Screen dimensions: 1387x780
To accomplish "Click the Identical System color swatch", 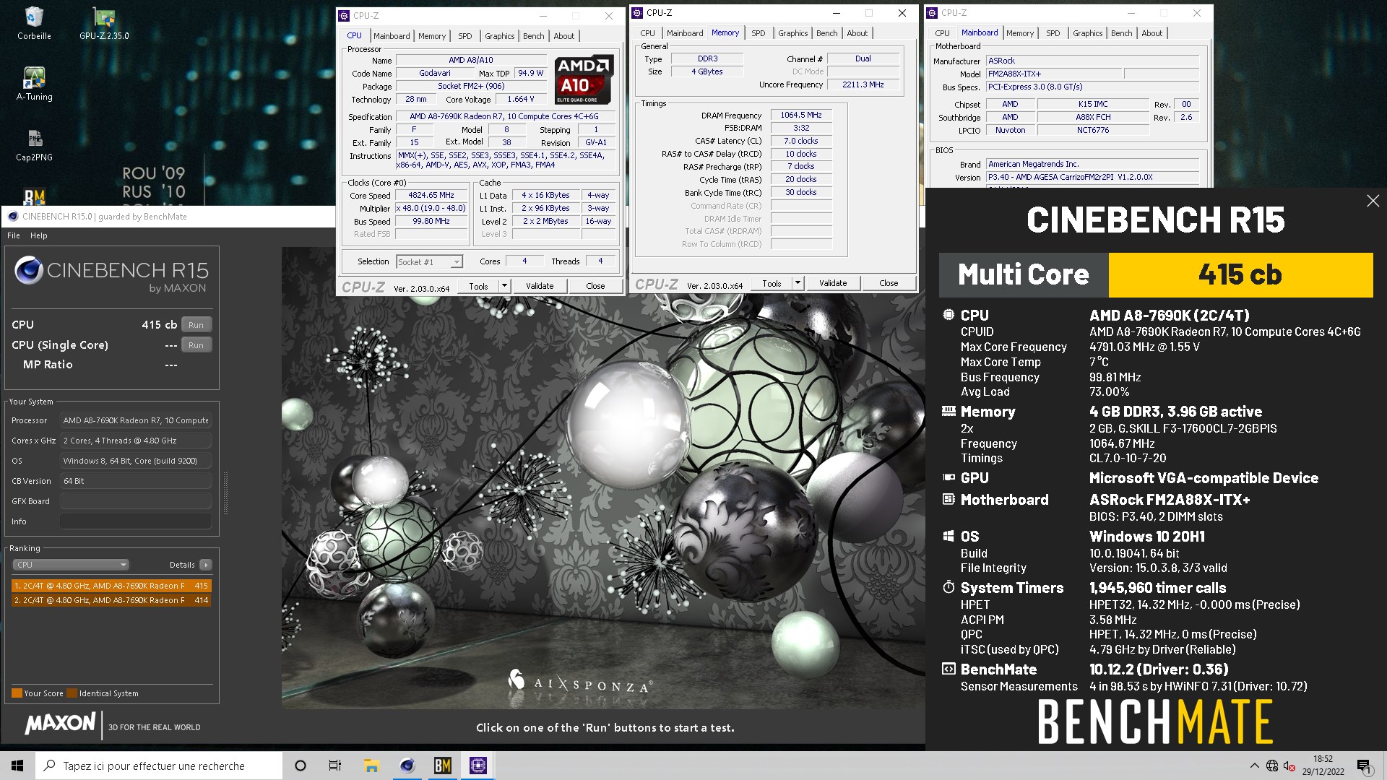I will click(72, 693).
